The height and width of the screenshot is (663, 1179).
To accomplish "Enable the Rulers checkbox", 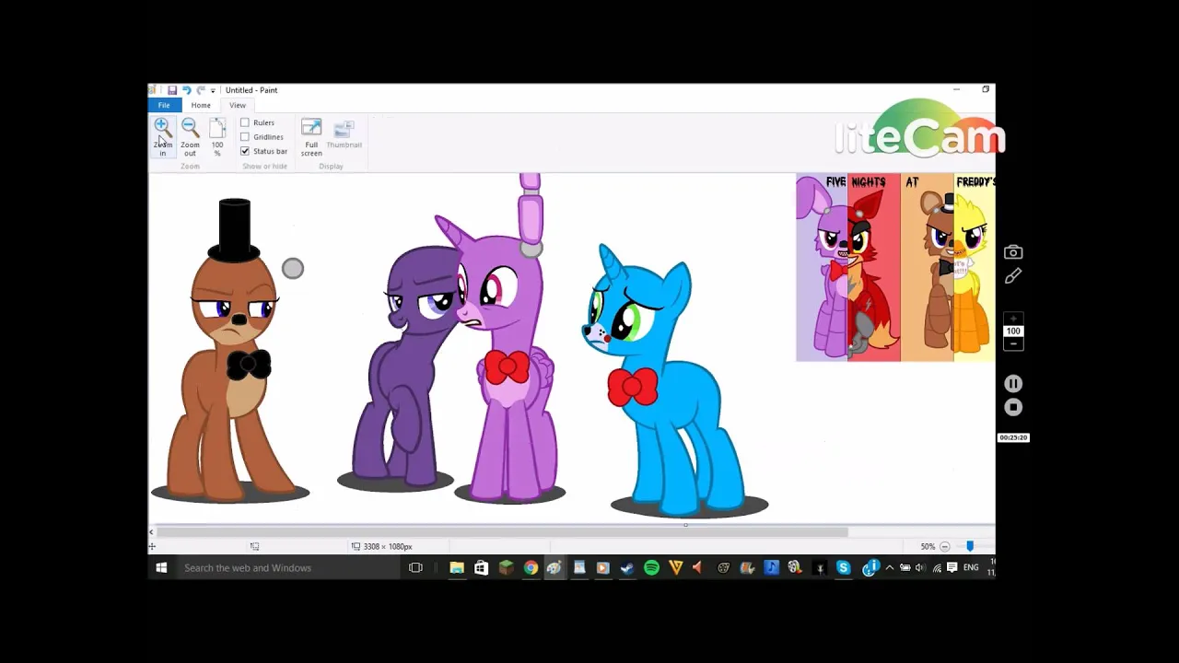I will [245, 122].
